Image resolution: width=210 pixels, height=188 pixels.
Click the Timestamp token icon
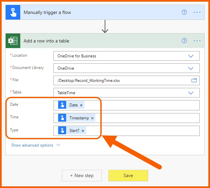click(x=62, y=118)
